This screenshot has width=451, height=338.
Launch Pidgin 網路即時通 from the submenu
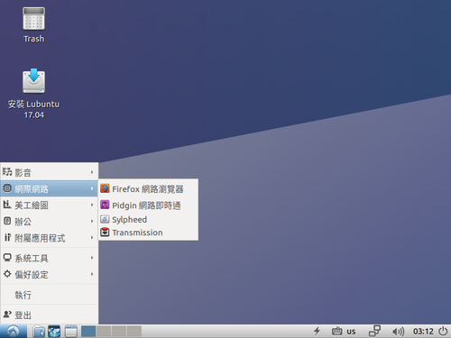coord(148,206)
